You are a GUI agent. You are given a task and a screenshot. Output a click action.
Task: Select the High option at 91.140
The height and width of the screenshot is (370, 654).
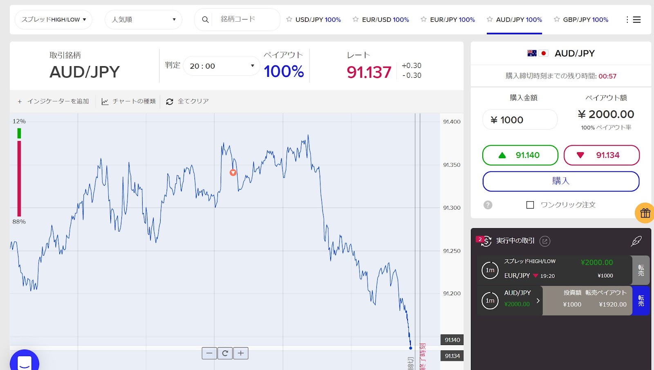520,155
